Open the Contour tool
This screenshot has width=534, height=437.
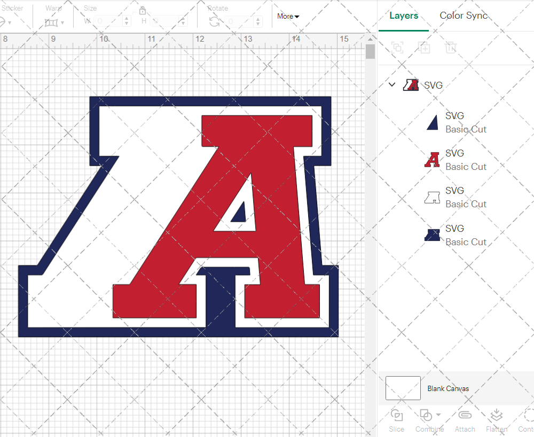(x=525, y=420)
